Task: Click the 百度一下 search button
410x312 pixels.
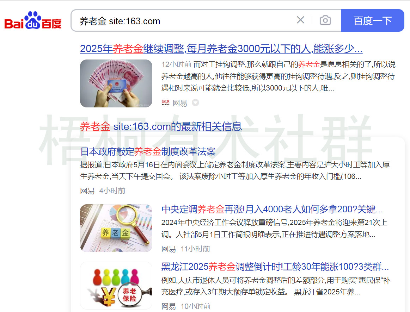Action: (373, 20)
